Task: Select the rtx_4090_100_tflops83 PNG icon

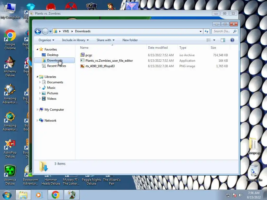Action: [82, 66]
